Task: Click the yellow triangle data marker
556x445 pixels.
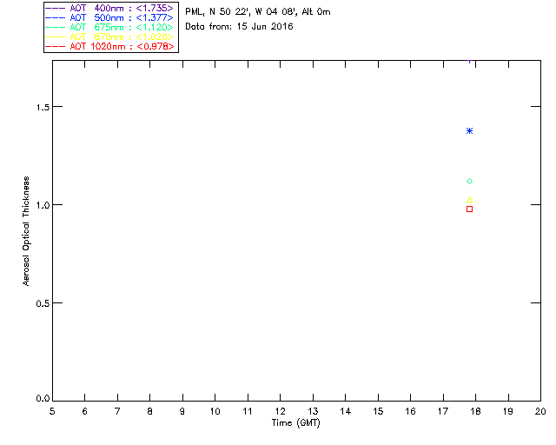Action: (469, 200)
